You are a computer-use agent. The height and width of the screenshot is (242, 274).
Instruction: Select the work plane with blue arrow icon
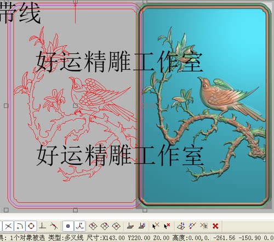coord(142,226)
